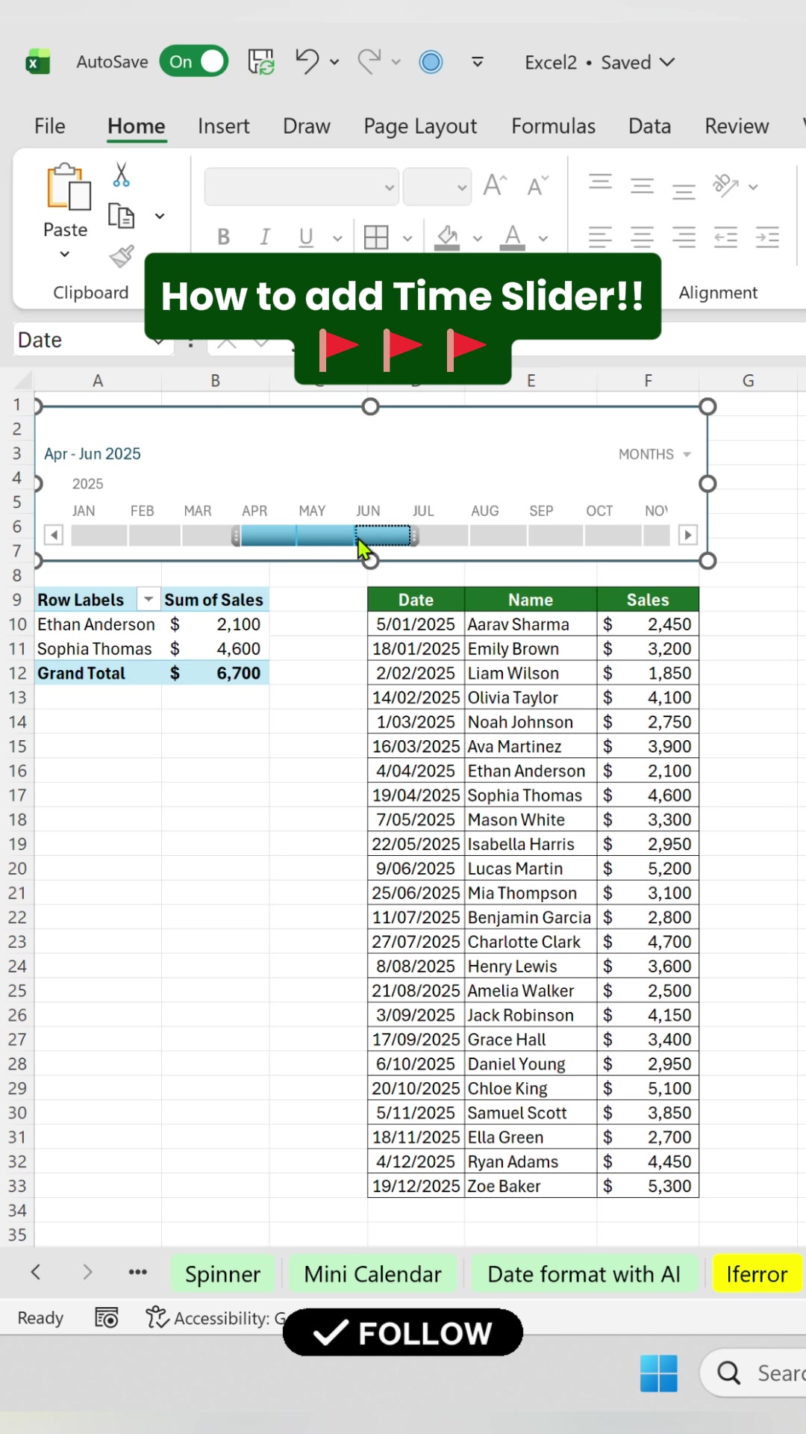The width and height of the screenshot is (806, 1434).
Task: Select the JAN segment on timeline
Action: click(99, 536)
